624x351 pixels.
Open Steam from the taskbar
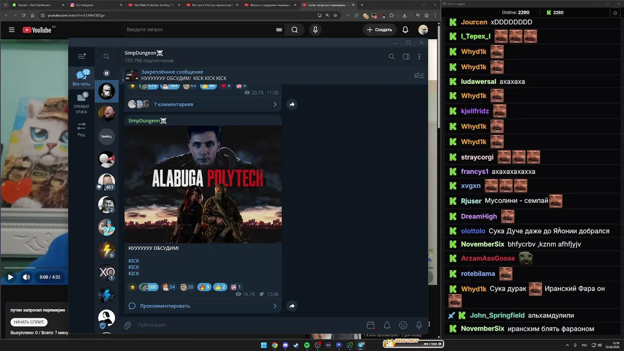(296, 345)
